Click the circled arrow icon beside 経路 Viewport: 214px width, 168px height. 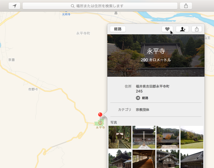[138, 98]
